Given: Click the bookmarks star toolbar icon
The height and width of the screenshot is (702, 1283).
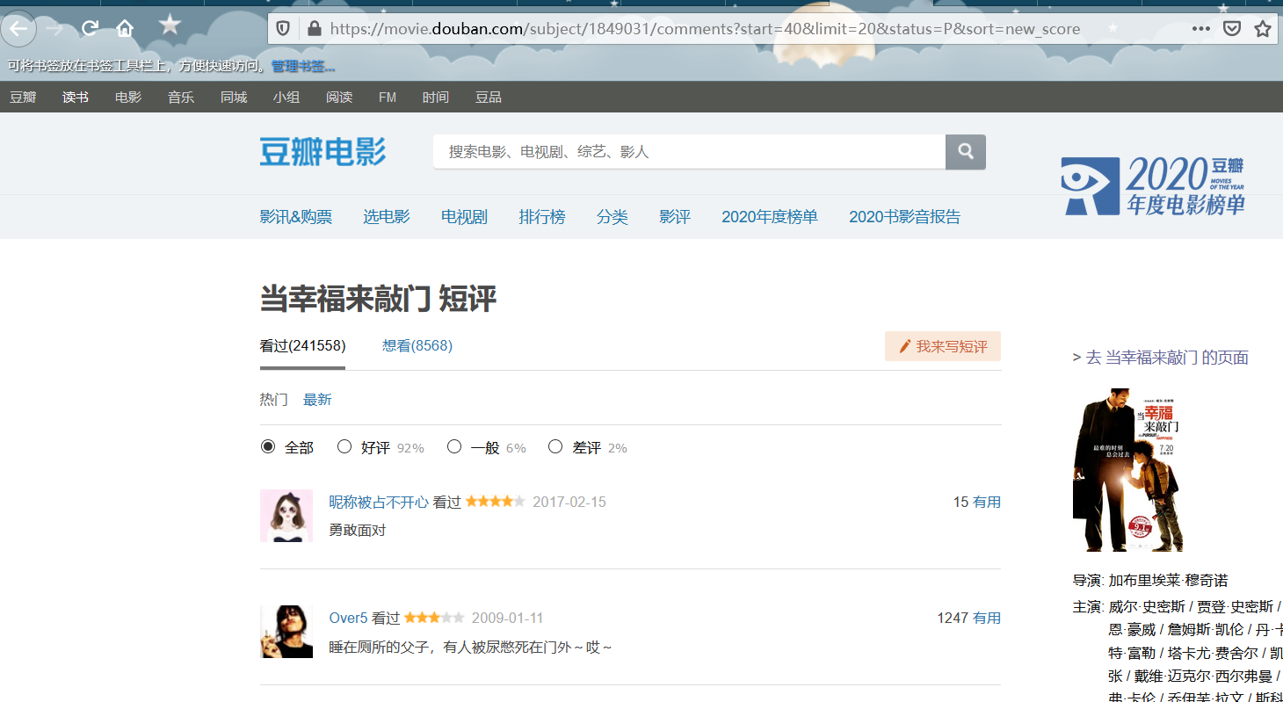Looking at the screenshot, I should click(170, 25).
